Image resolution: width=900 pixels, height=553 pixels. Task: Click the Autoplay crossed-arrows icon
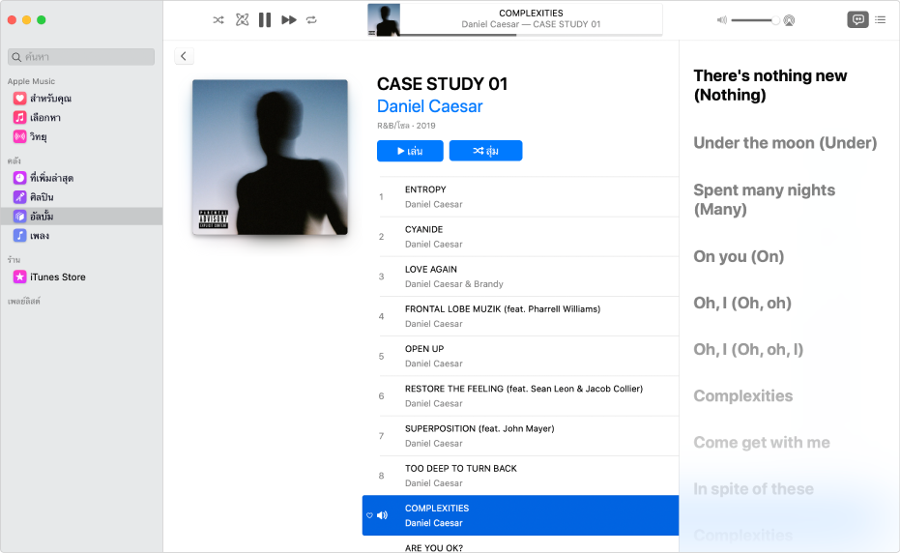pyautogui.click(x=243, y=20)
